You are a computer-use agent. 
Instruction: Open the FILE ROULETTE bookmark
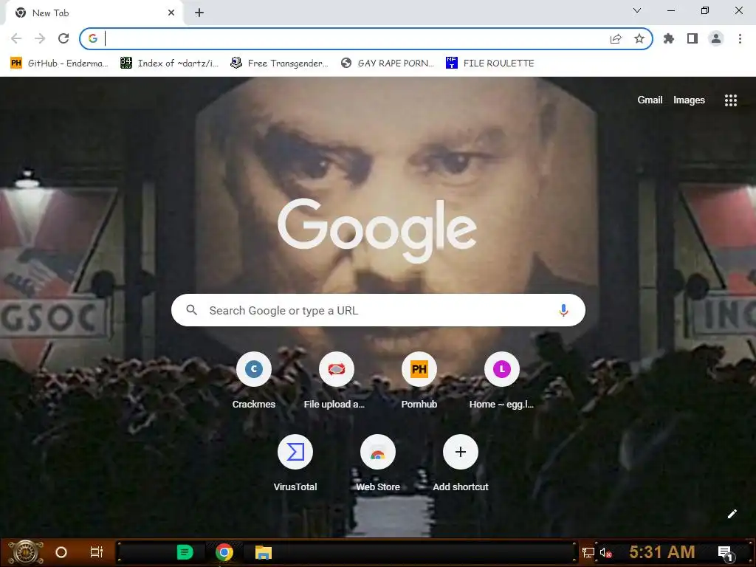[x=490, y=63]
